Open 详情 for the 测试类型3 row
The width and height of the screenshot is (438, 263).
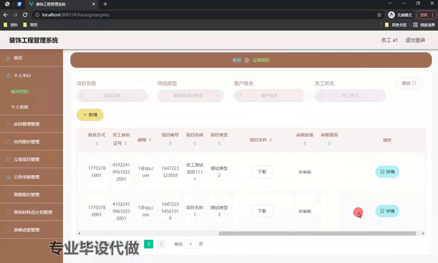pos(387,211)
